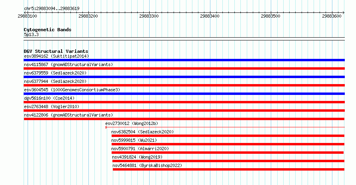The width and height of the screenshot is (356, 185).
Task: Open esv2730012 (Wong2012b) variant label
Action: tap(132, 123)
